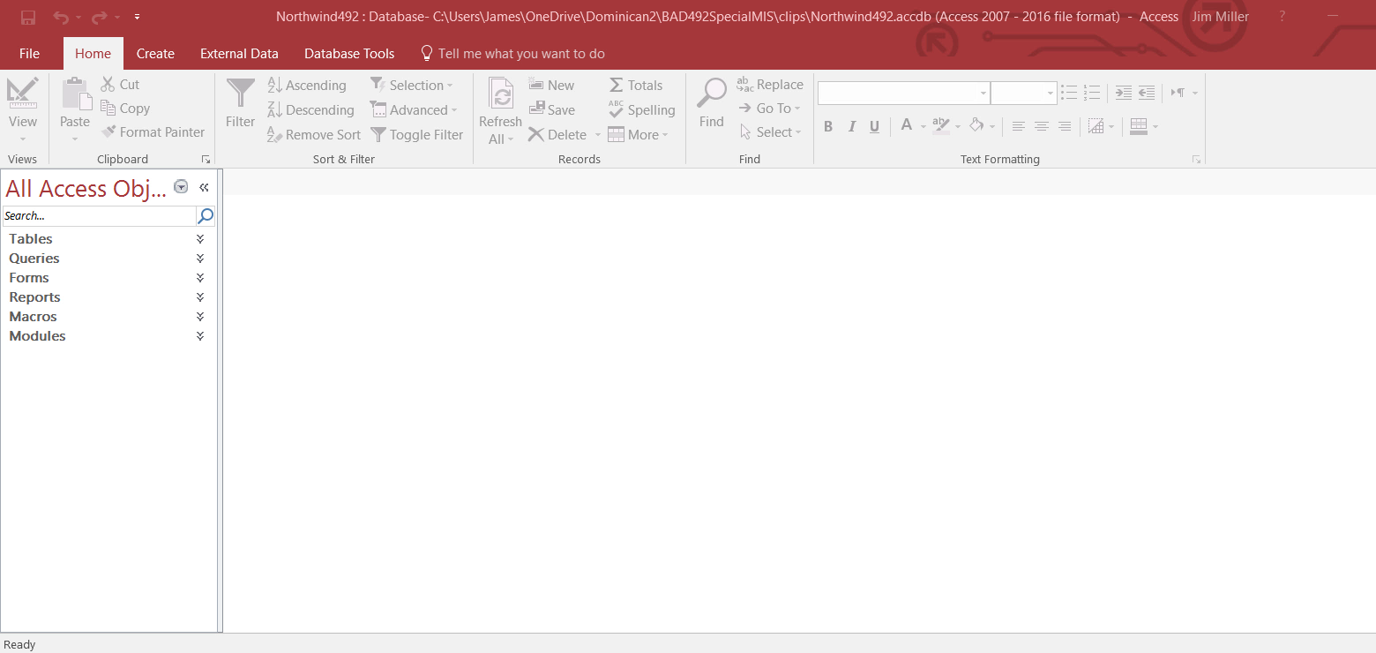This screenshot has height=653, width=1376.
Task: Click the Totals sigma button
Action: [x=636, y=86]
